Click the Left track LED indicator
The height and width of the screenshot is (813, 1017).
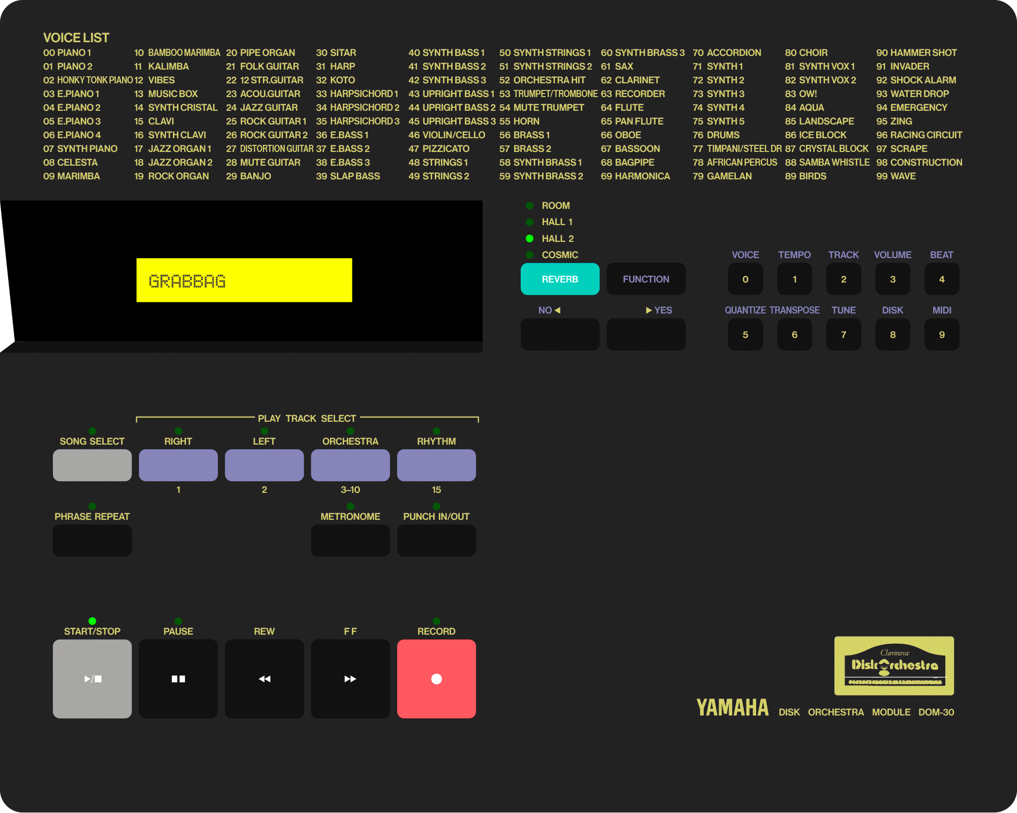264,431
